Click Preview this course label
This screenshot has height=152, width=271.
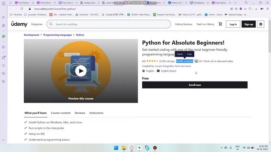point(81,98)
